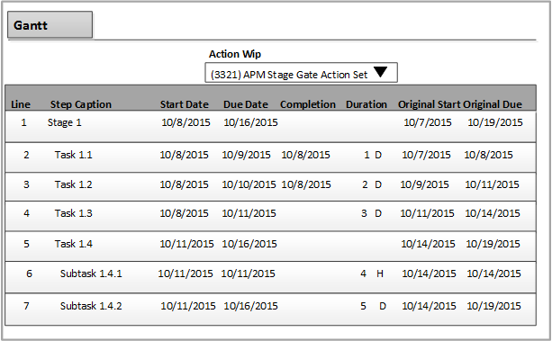
Task: Select the Stage 1 row caption
Action: pos(65,122)
